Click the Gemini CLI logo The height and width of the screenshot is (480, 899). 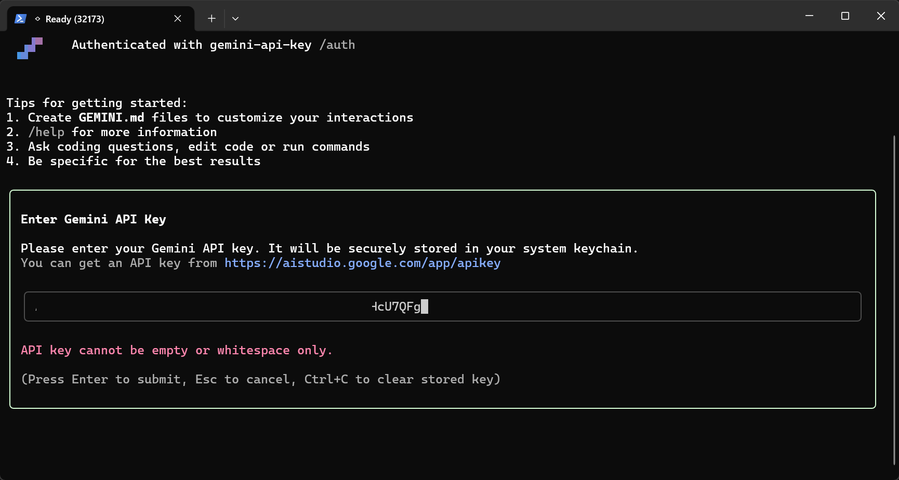point(30,48)
